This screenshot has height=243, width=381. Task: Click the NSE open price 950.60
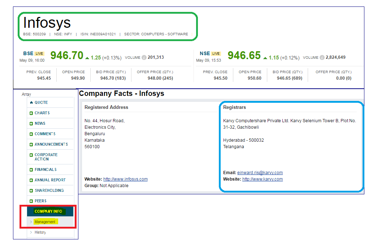coord(254,78)
